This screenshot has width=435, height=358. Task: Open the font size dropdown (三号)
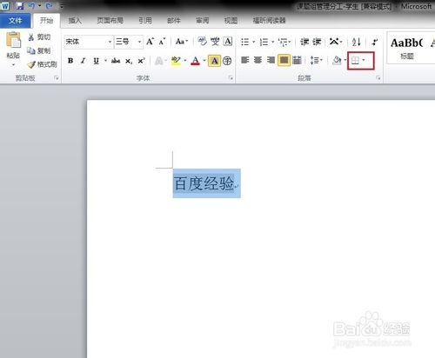(139, 42)
